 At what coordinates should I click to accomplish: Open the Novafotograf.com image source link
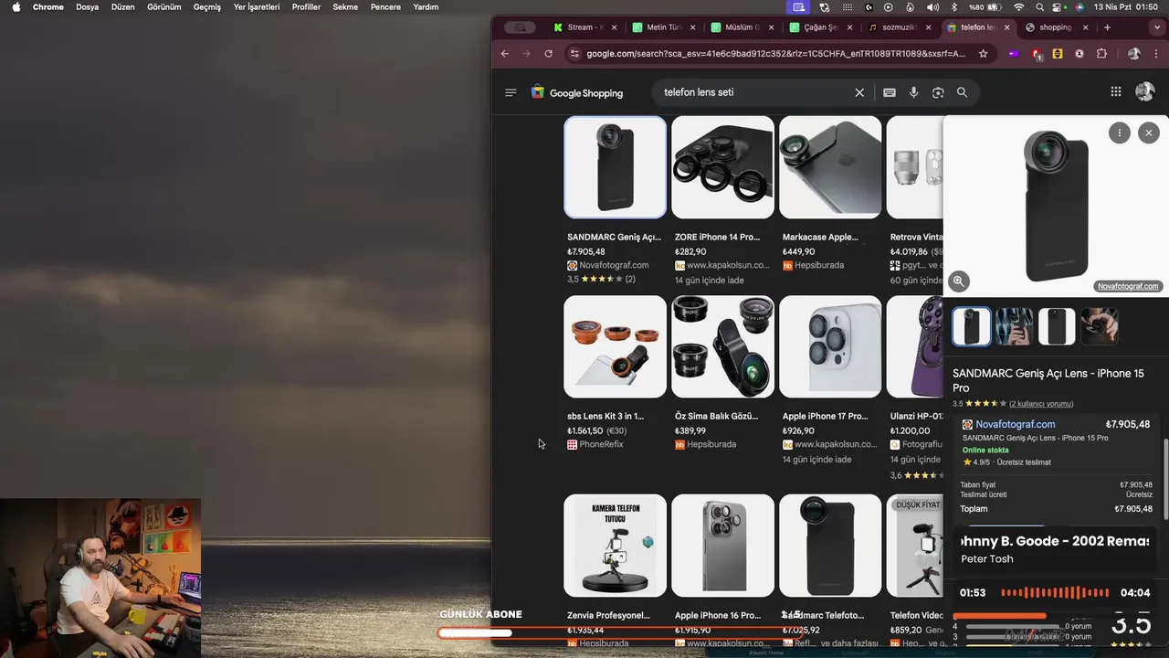coord(1127,286)
